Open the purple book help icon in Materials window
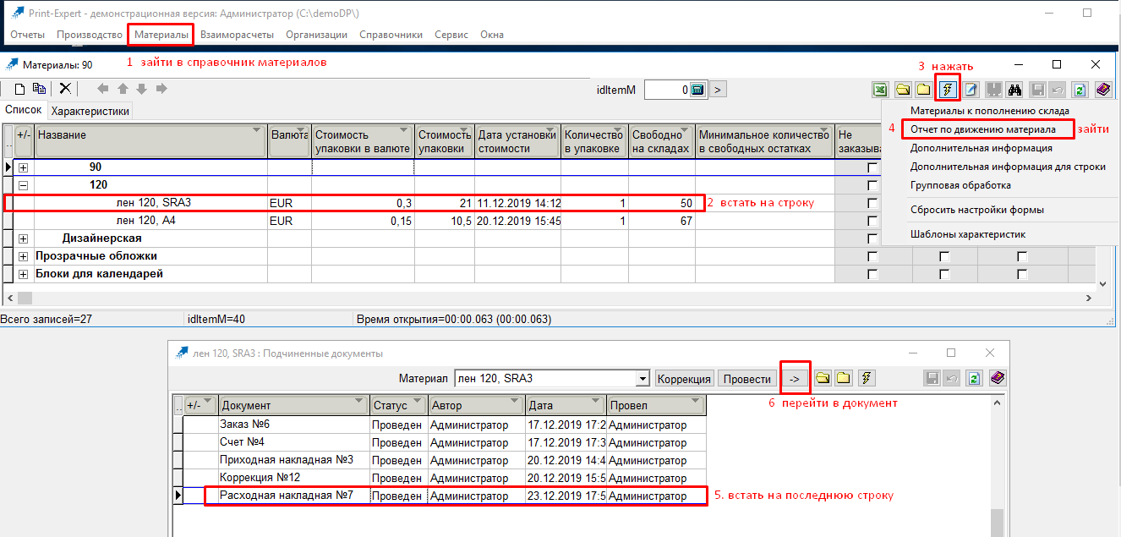Viewport: 1121px width, 537px height. (1102, 90)
